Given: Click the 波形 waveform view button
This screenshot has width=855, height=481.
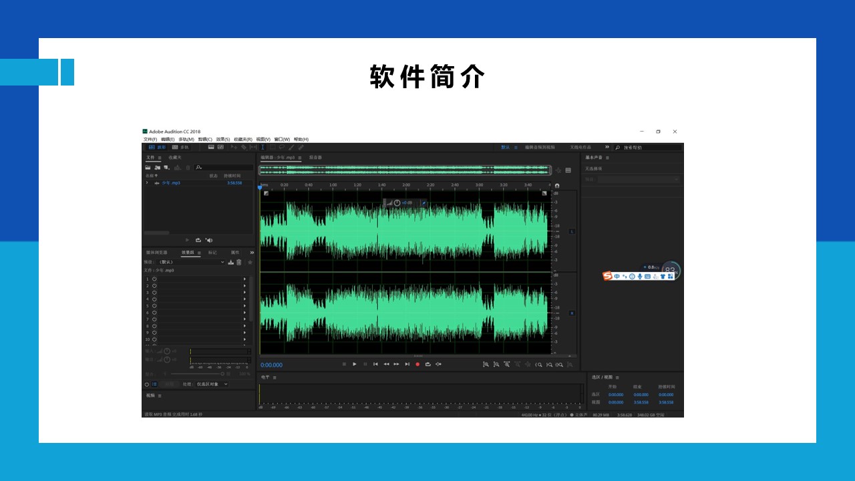Looking at the screenshot, I should pyautogui.click(x=157, y=147).
